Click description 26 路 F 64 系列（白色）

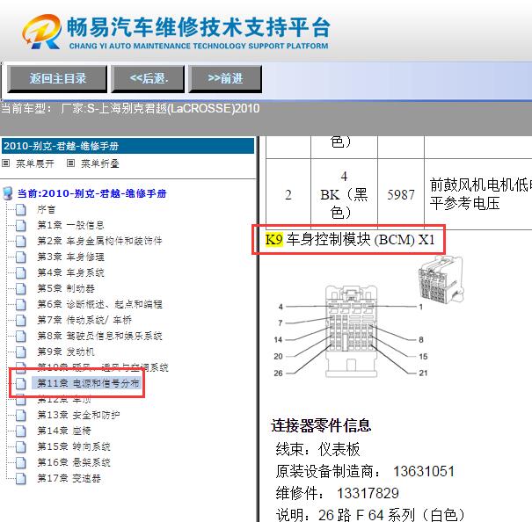(x=391, y=515)
